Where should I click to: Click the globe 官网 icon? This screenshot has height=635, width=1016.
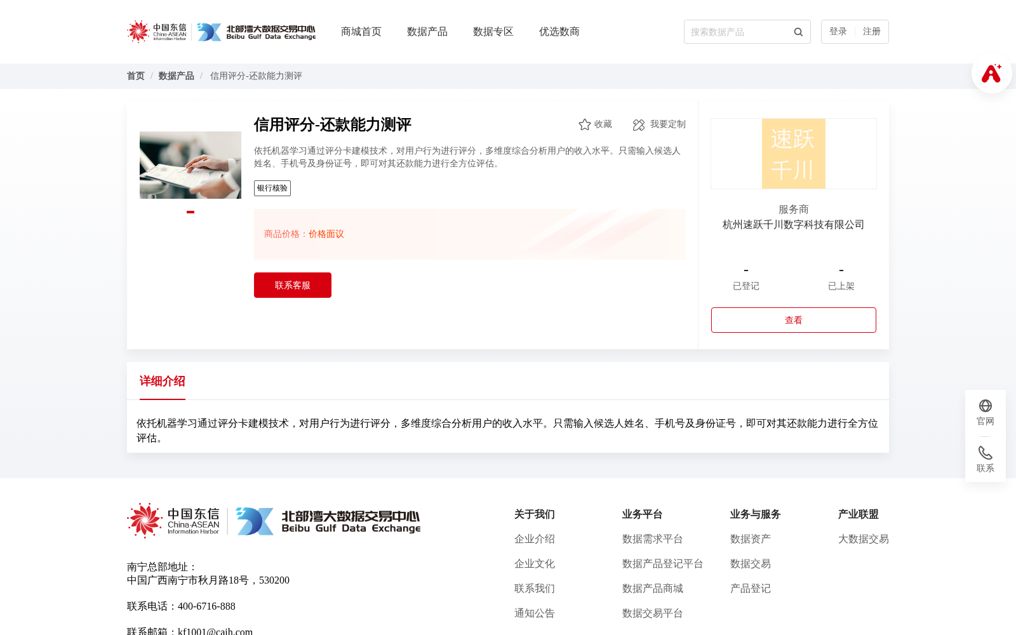point(986,406)
